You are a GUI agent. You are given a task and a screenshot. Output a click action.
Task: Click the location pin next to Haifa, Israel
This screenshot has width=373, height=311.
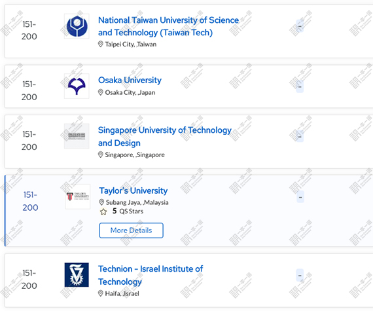pyautogui.click(x=101, y=293)
